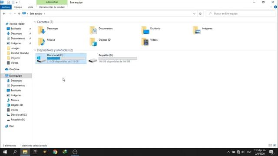Open the help question mark icon
Screen dimensions: 278x156
click(275, 7)
